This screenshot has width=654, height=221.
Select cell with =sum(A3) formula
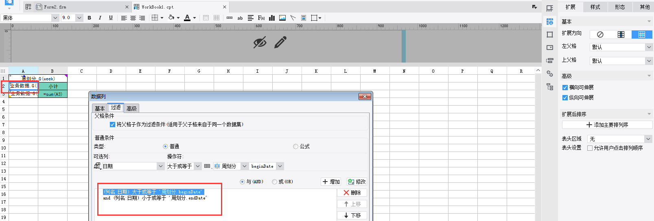tap(53, 94)
